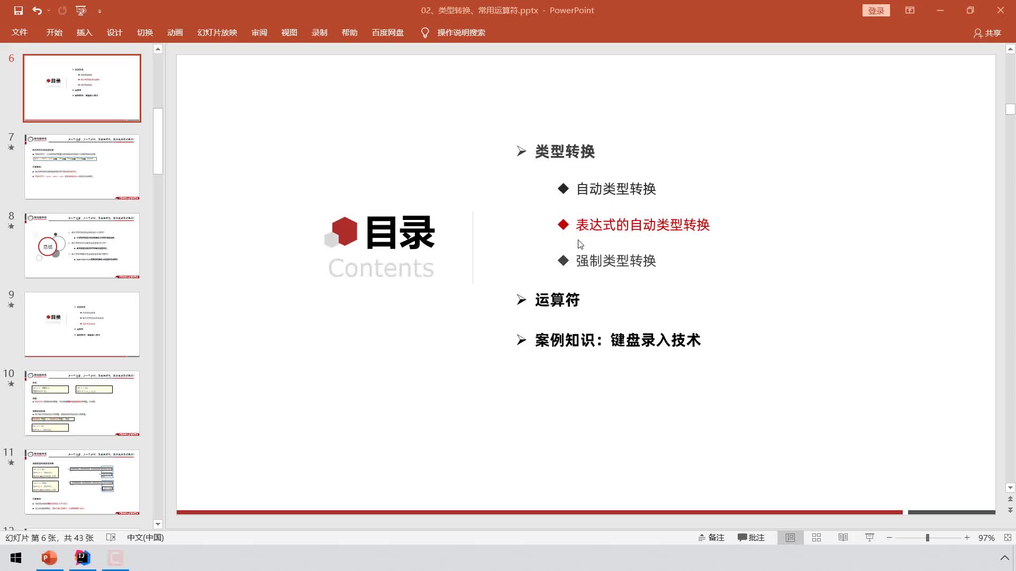Click animation star icon beside slide 11

click(x=11, y=463)
